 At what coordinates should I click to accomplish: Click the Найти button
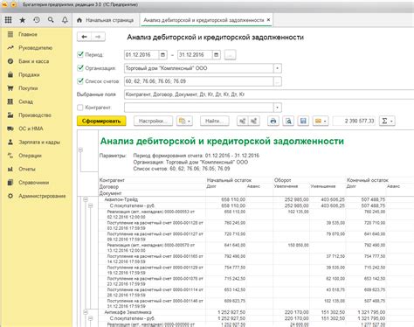[215, 121]
